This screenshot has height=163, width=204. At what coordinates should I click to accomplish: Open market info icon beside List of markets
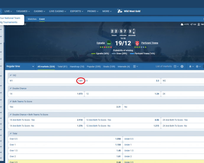182,66
